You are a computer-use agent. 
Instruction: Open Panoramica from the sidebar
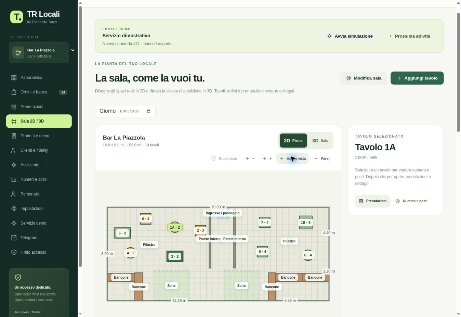tap(39, 78)
